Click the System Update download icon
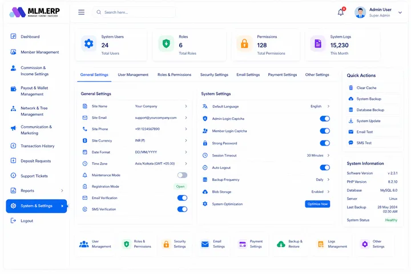The height and width of the screenshot is (274, 411). 350,120
